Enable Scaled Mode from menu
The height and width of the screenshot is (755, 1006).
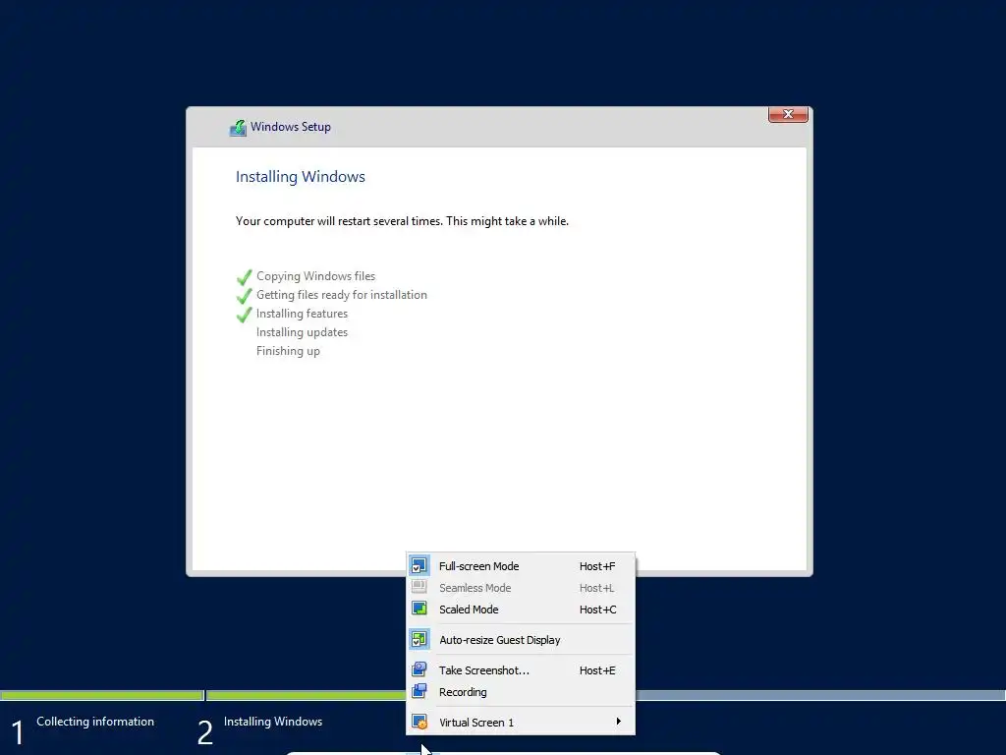click(x=521, y=610)
